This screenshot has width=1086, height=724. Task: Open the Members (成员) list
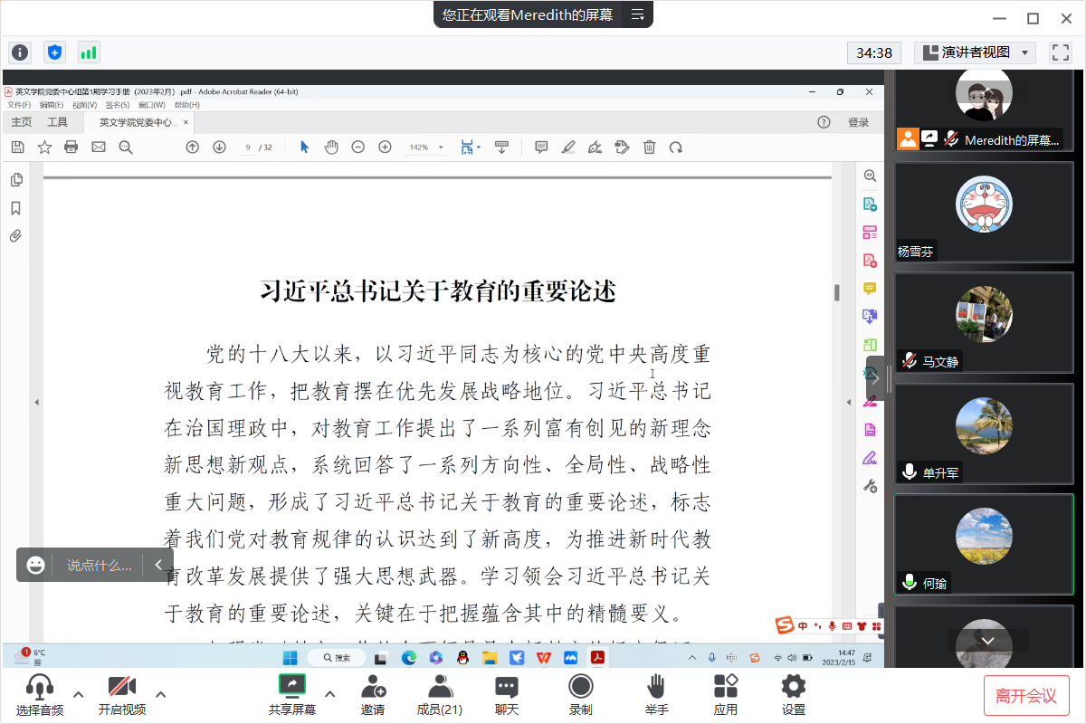pos(440,694)
